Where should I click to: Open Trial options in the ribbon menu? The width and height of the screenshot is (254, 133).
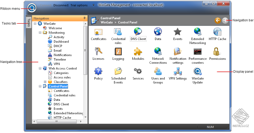click(79, 5)
